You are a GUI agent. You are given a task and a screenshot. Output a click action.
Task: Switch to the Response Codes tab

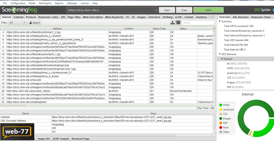48,17
